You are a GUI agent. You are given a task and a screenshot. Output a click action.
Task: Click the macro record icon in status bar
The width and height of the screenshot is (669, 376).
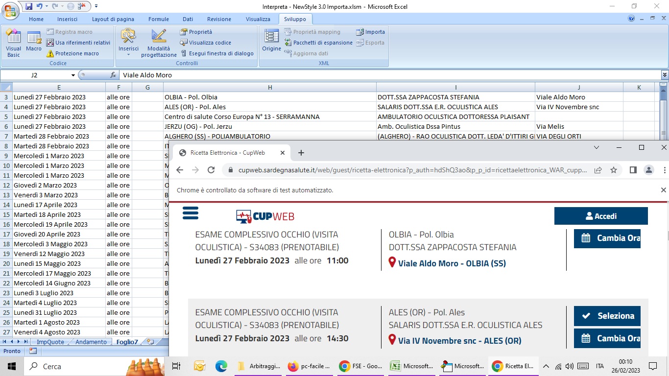pos(33,351)
